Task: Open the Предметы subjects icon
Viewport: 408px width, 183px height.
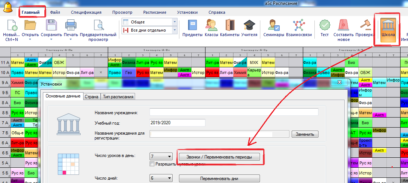Action: [192, 26]
